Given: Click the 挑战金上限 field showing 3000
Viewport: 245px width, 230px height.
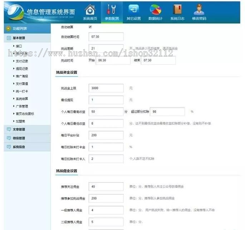Looking at the screenshot, I should point(106,88).
